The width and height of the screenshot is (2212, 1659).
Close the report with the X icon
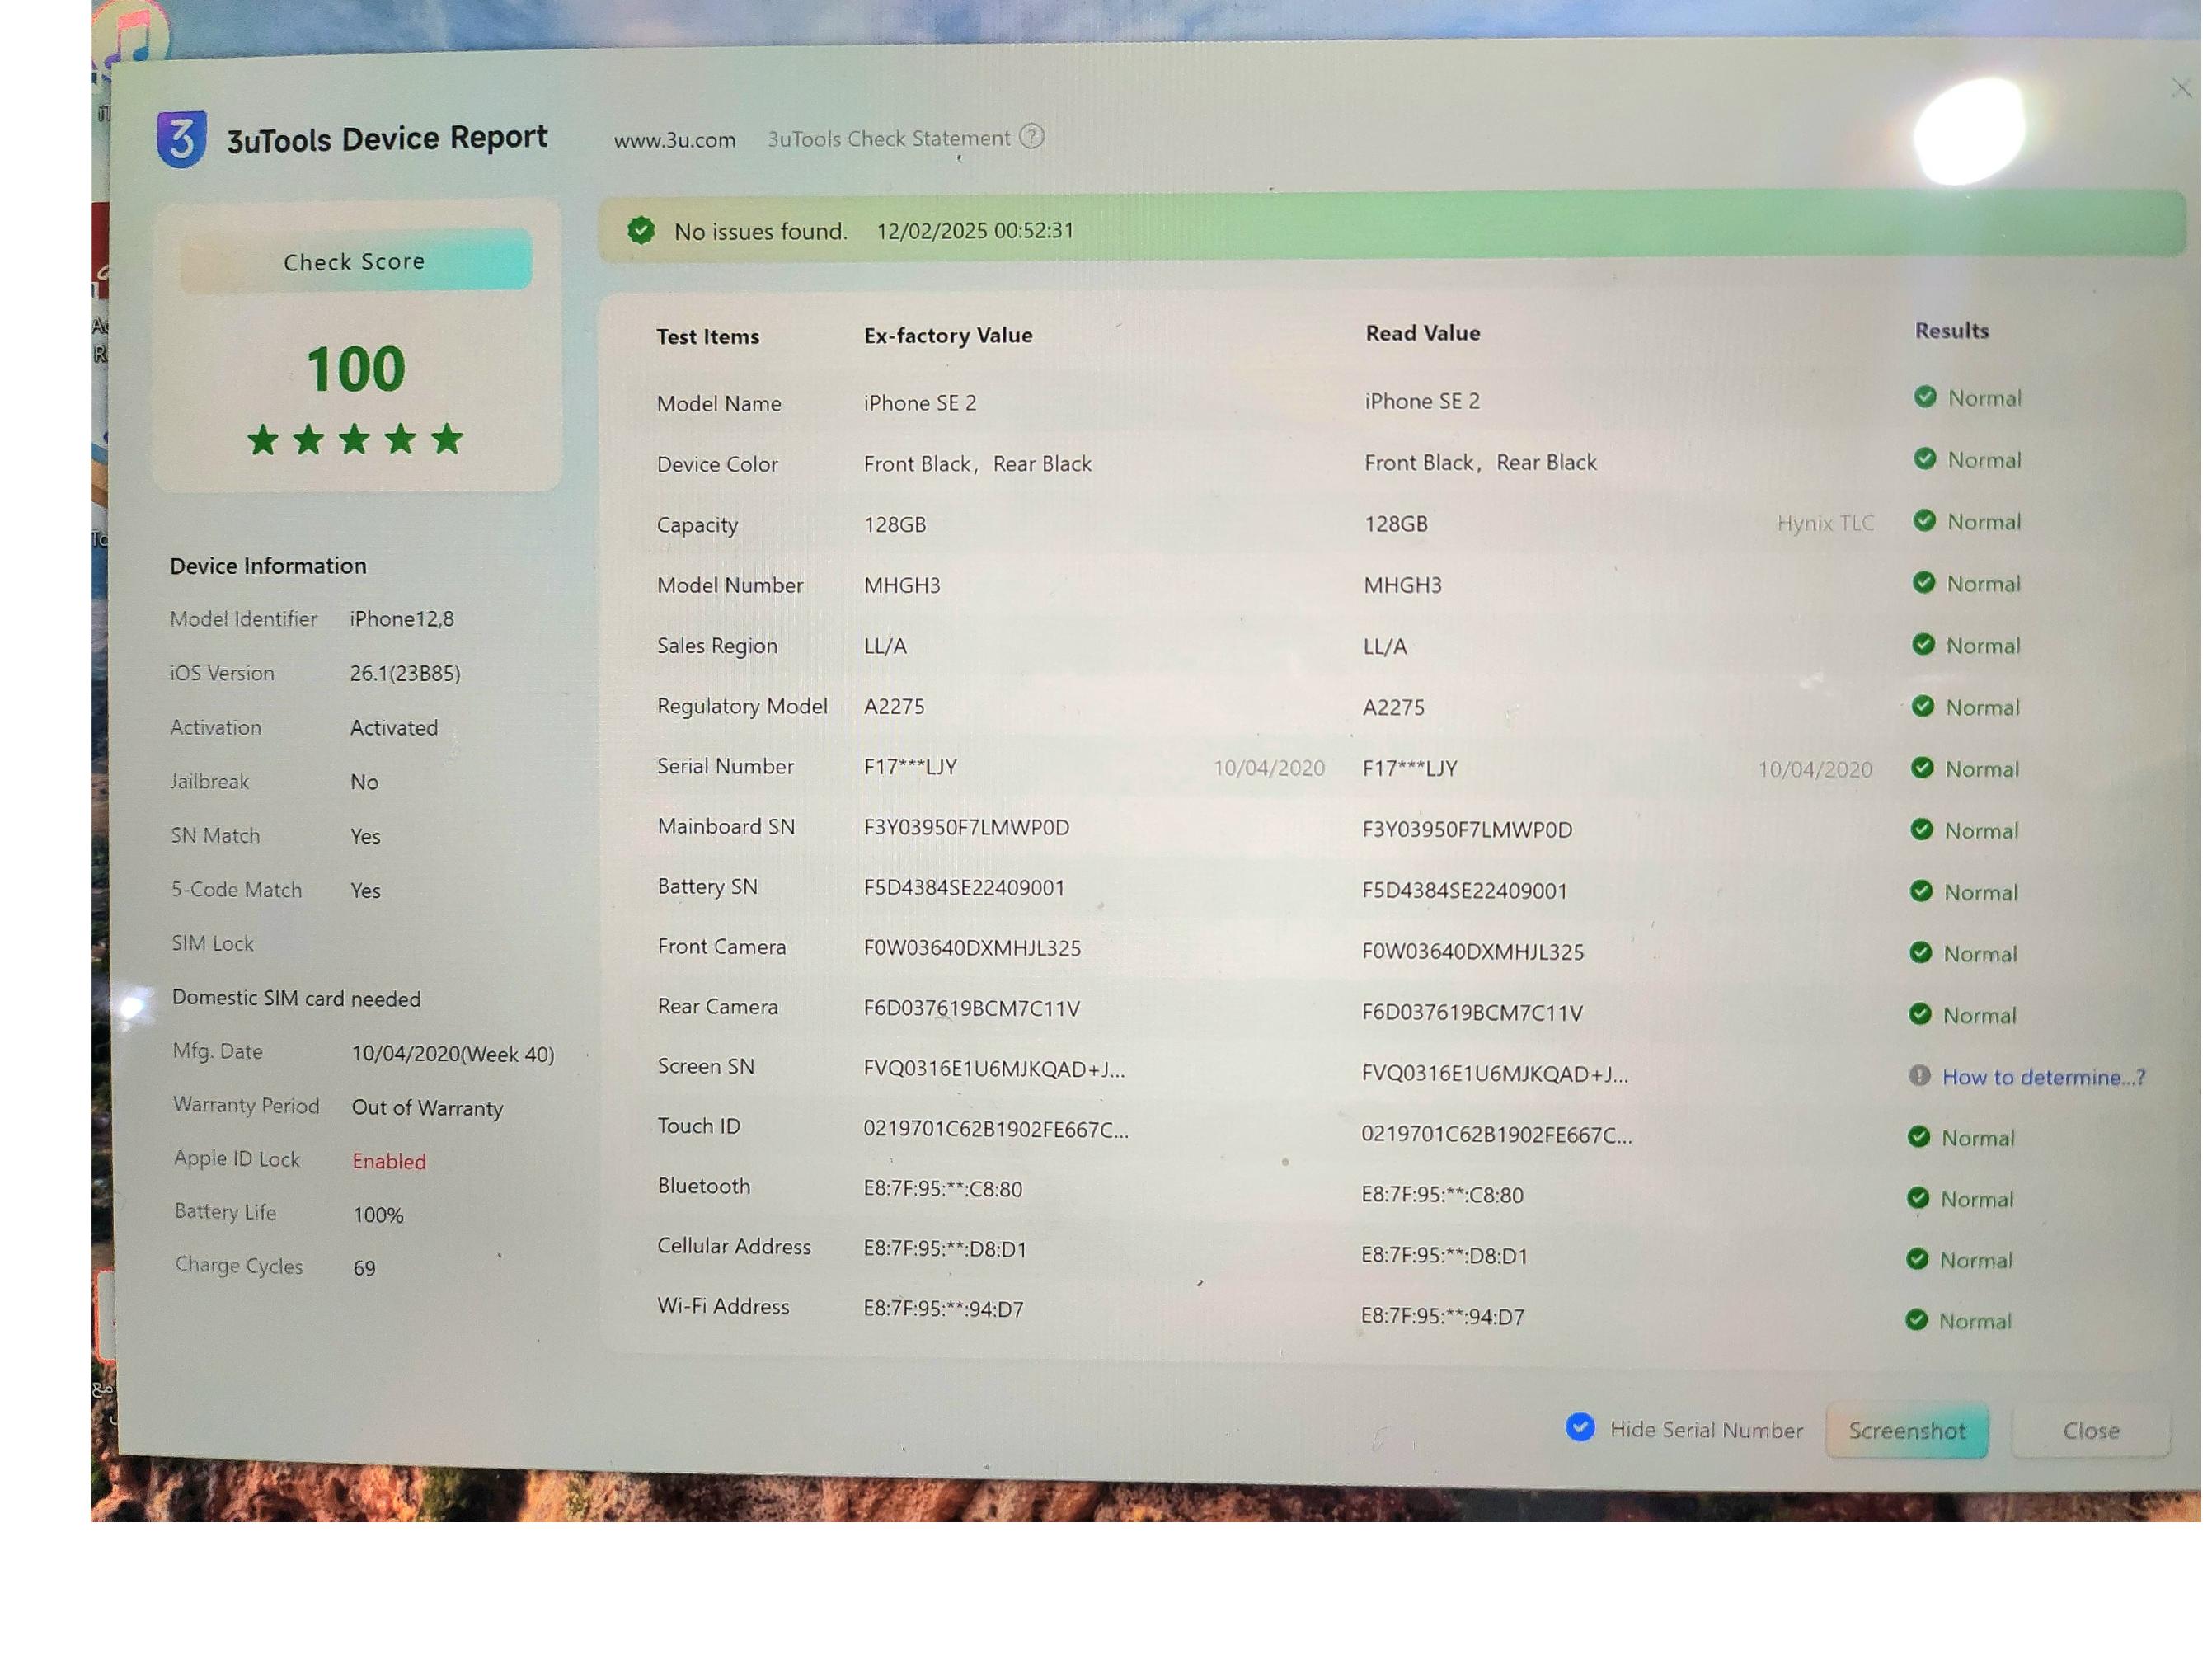(x=2181, y=89)
